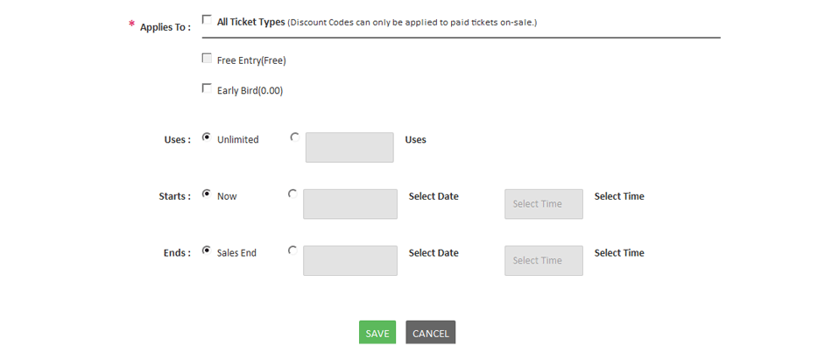Select the Starts Now radio button
Image resolution: width=832 pixels, height=360 pixels.
(x=207, y=194)
